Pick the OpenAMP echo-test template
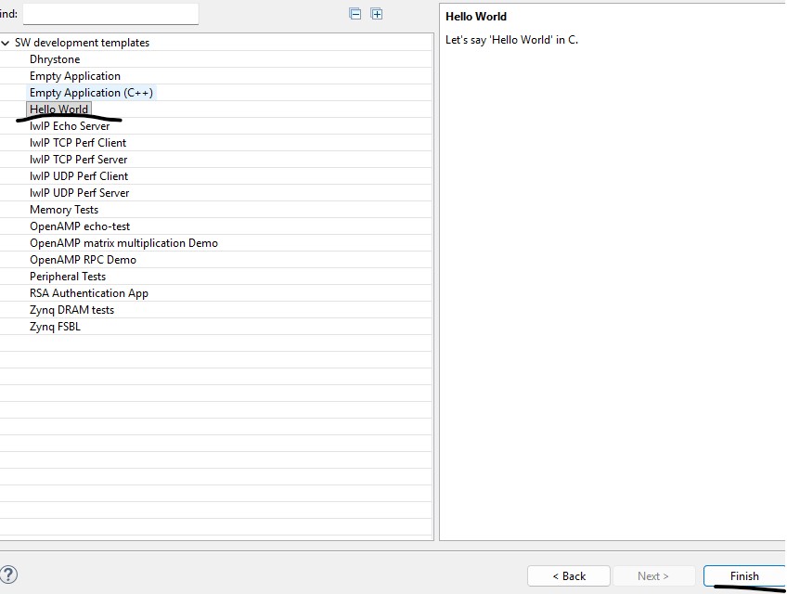The image size is (787, 594). [80, 226]
